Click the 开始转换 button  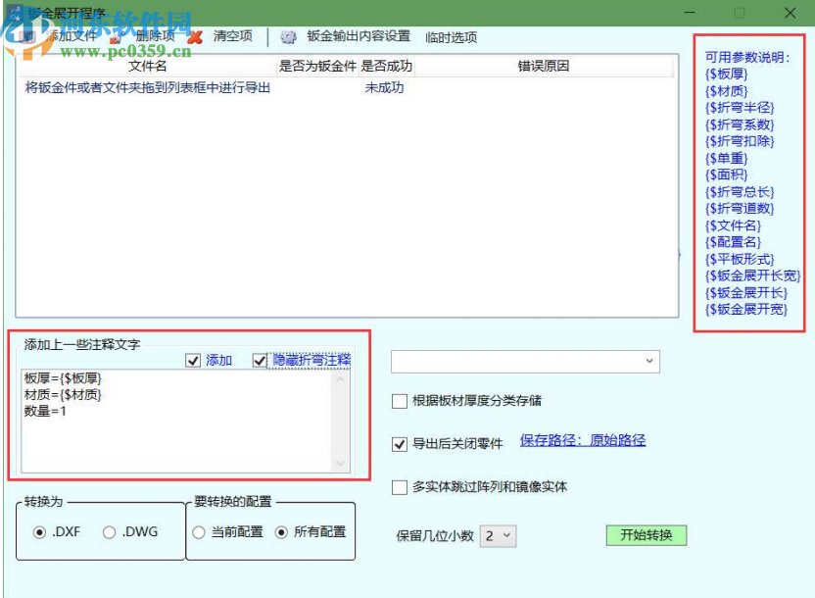(647, 535)
